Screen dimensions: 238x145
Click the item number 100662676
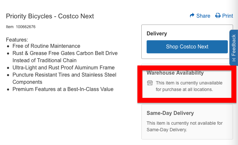click(25, 27)
